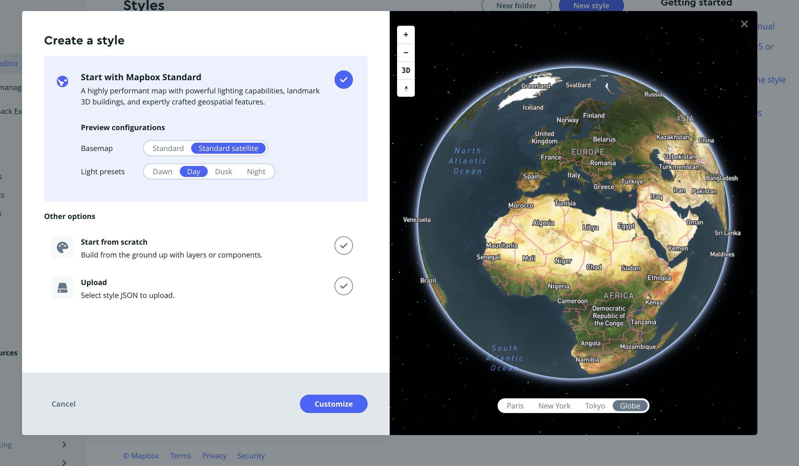Click the Customize button
This screenshot has width=799, height=466.
333,404
